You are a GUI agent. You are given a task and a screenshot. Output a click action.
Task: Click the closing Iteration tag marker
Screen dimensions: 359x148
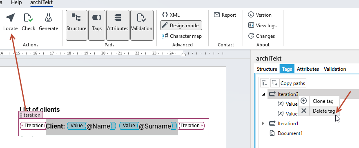191,126
